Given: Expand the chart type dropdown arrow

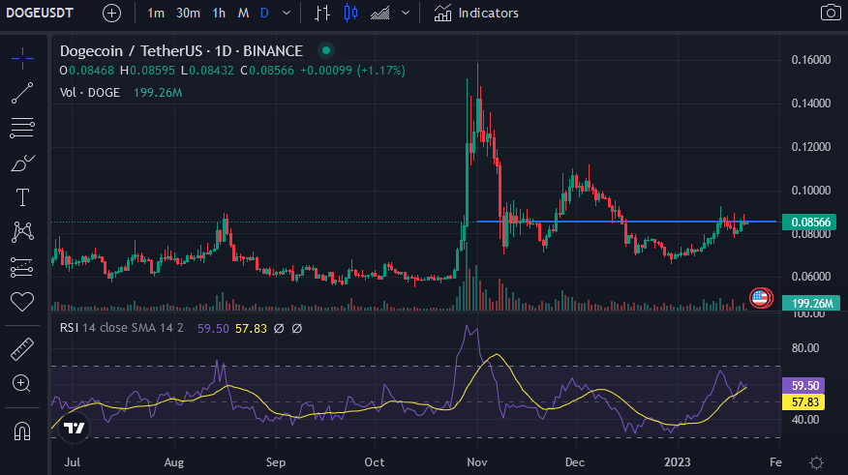Looking at the screenshot, I should [x=405, y=14].
